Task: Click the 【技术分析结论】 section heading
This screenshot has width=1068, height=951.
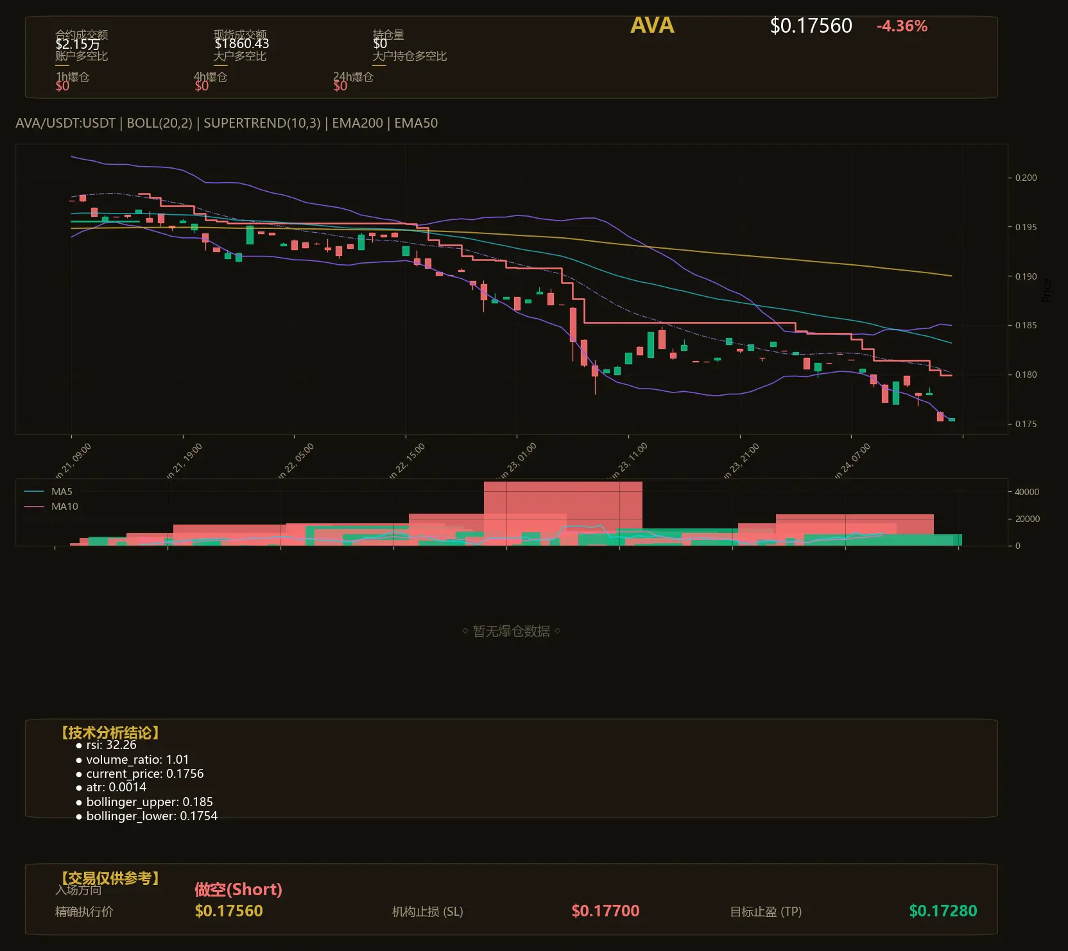Action: [110, 733]
